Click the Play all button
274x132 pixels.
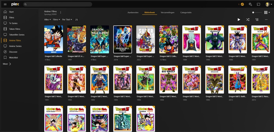pos(239,20)
